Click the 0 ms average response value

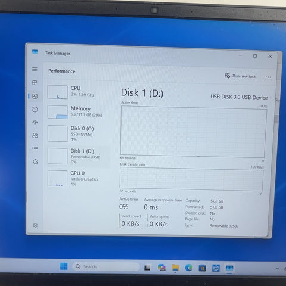tap(151, 207)
